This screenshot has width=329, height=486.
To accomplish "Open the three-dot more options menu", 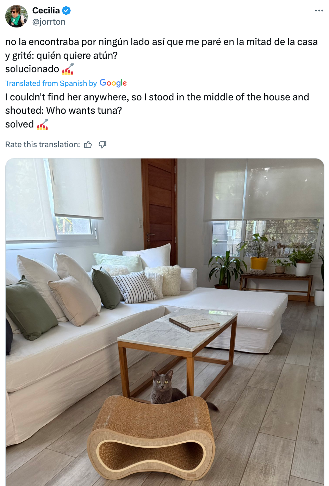I will click(x=319, y=11).
